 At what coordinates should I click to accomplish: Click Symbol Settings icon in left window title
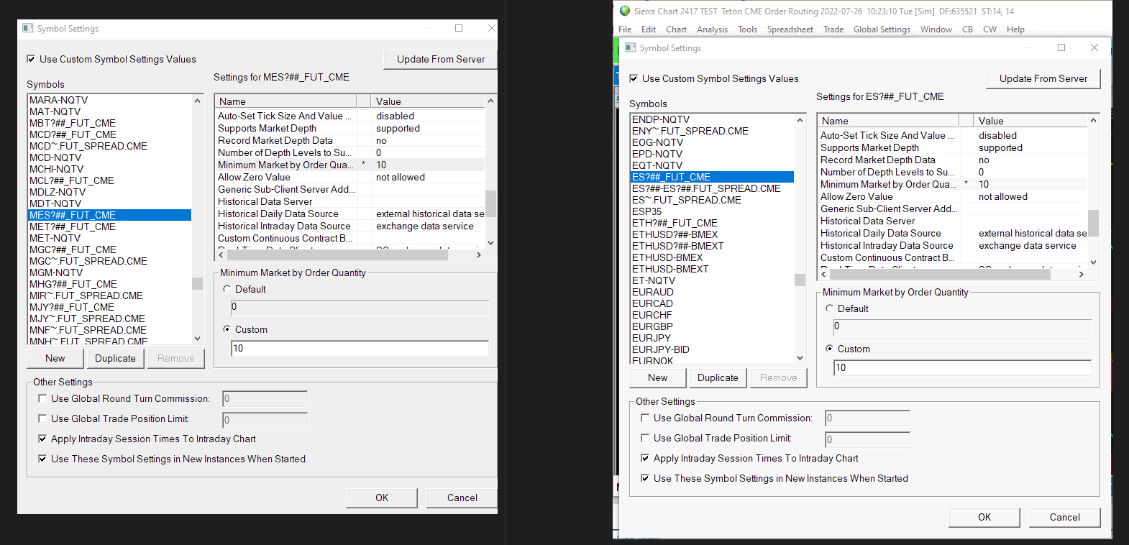28,28
